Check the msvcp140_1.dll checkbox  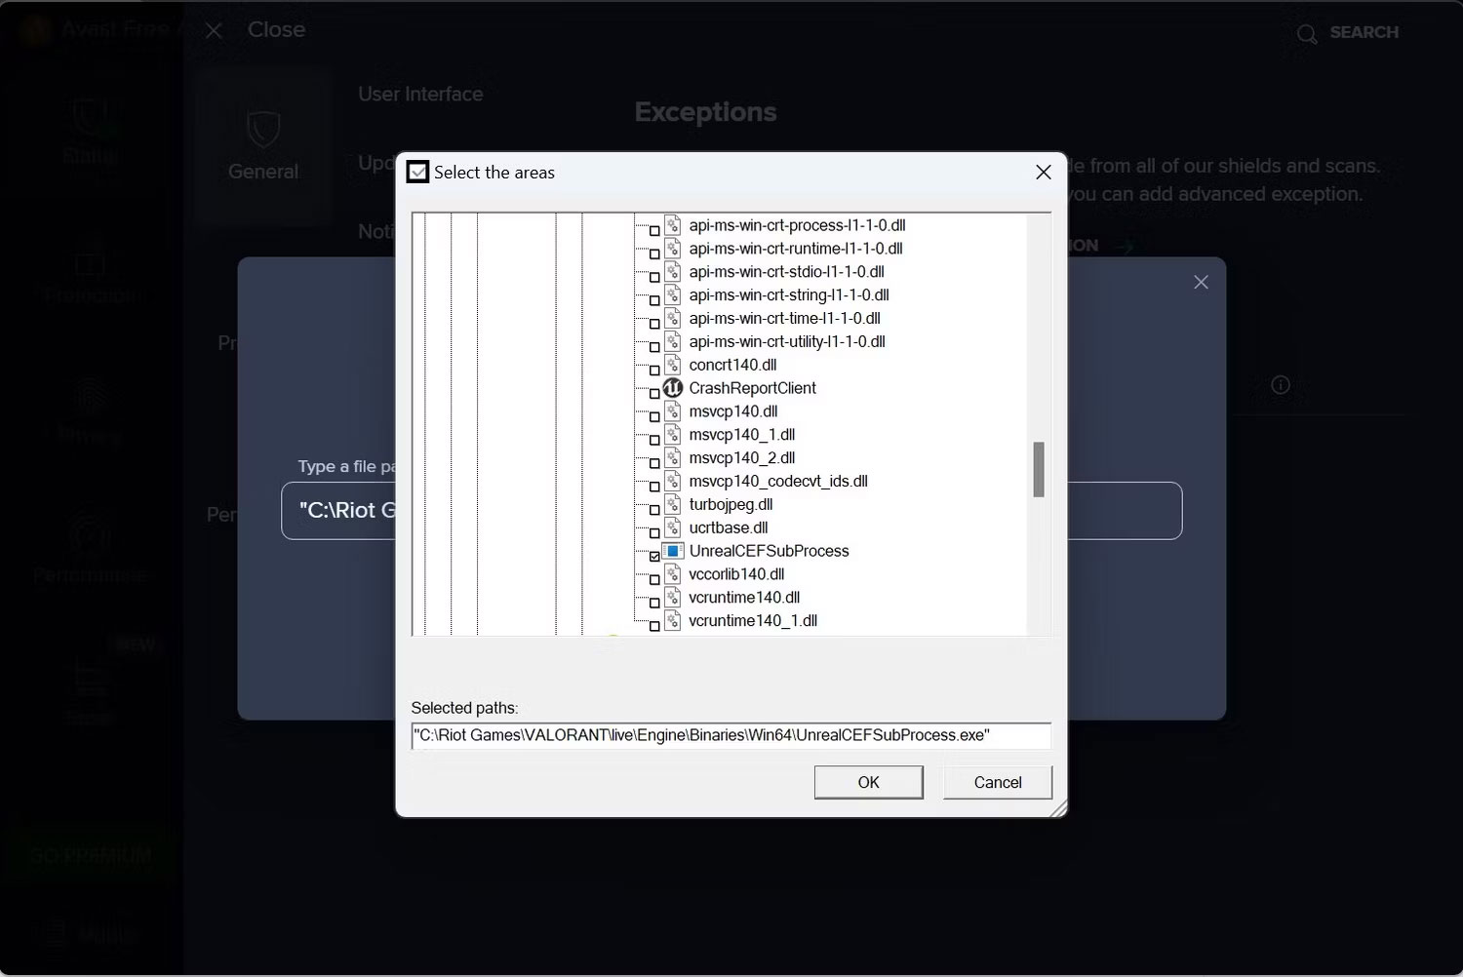tap(654, 440)
